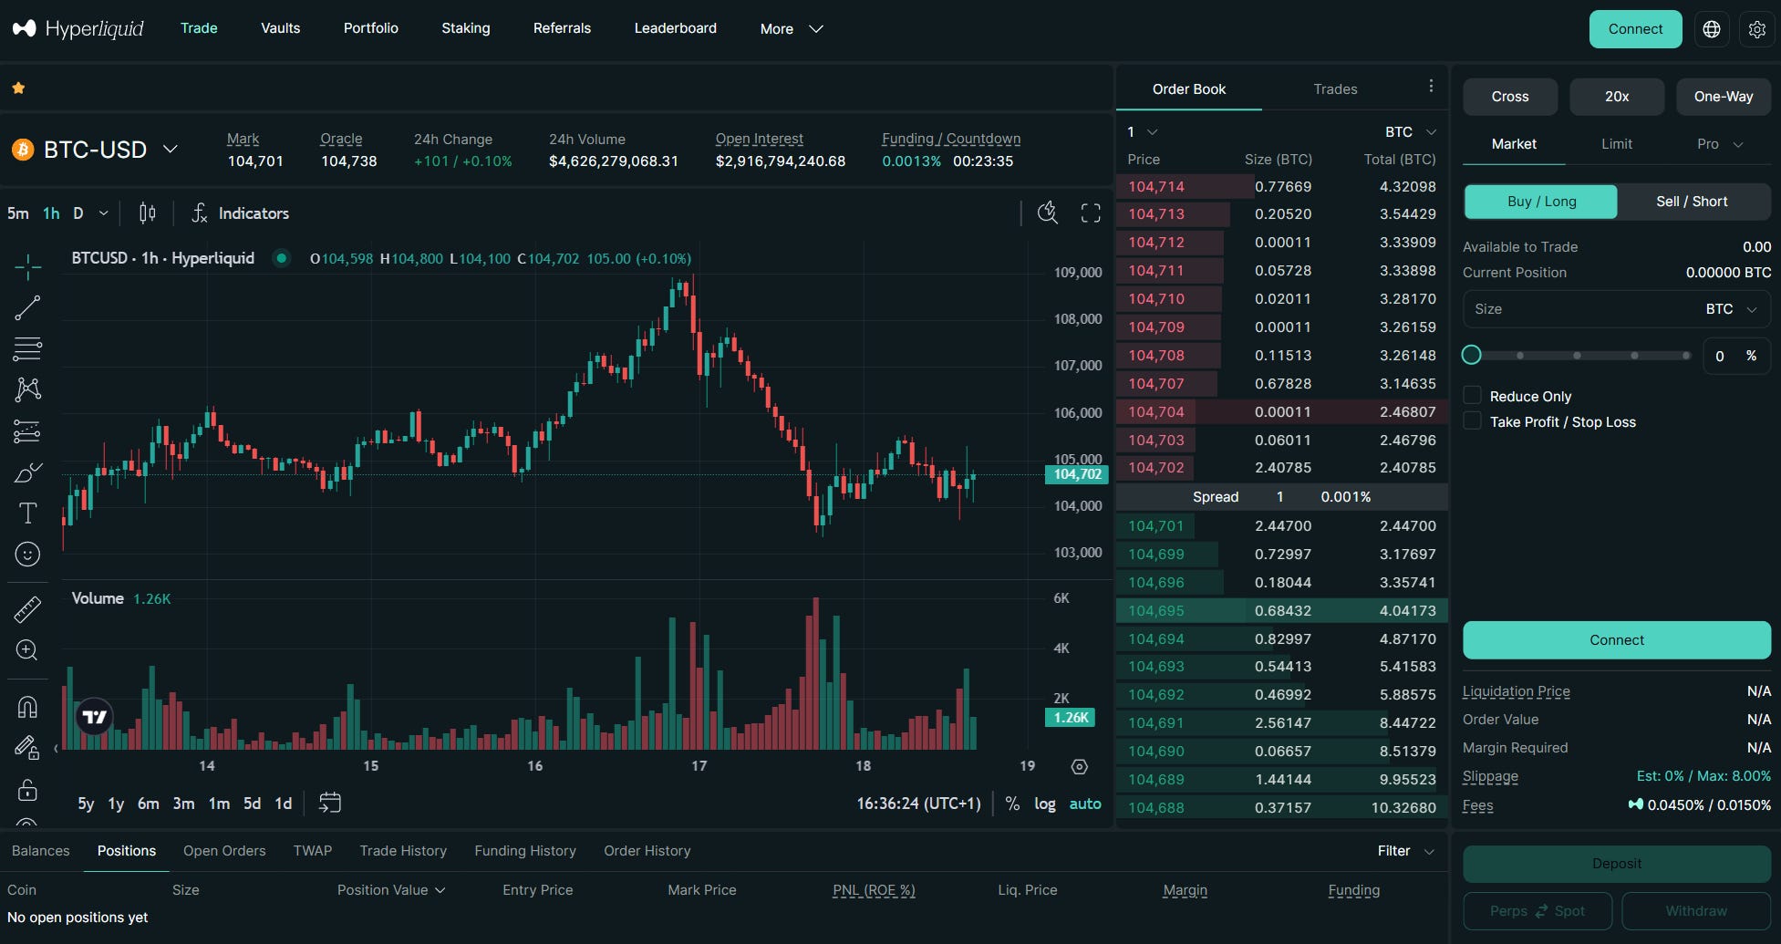This screenshot has height=944, width=1781.
Task: Open the More navigation dropdown
Action: tap(792, 29)
